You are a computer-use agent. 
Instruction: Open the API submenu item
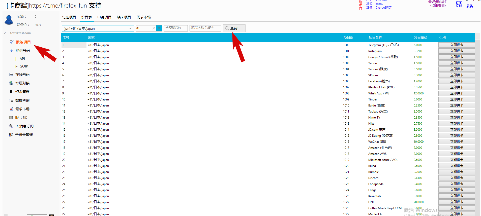pos(22,59)
